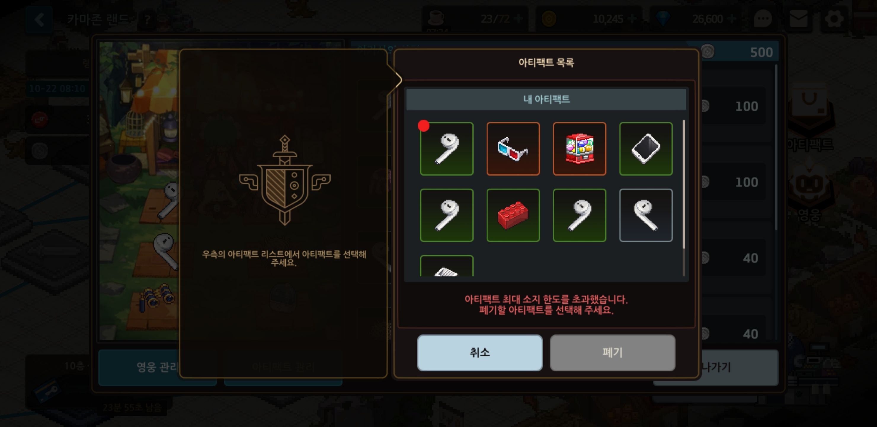Click the 폐기 discard button
The image size is (877, 427).
(612, 353)
